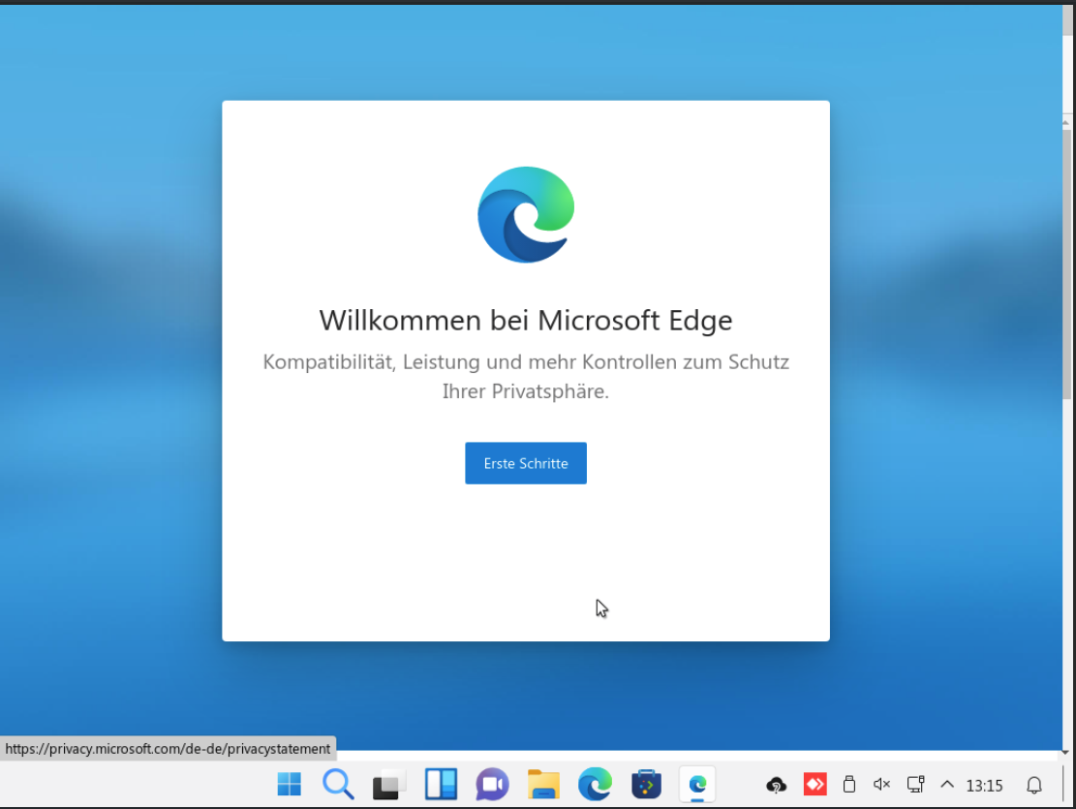This screenshot has width=1076, height=809.
Task: Click the USB device tray icon
Action: (x=848, y=784)
